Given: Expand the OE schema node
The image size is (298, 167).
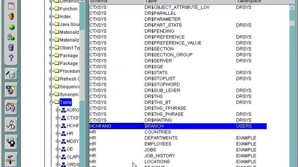Looking at the screenshot, I should [x=58, y=149].
